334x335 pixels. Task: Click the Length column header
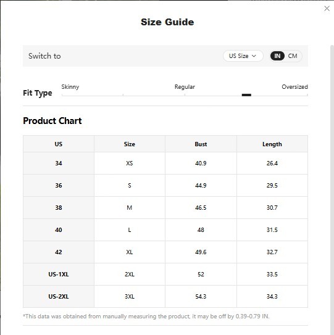click(x=272, y=144)
